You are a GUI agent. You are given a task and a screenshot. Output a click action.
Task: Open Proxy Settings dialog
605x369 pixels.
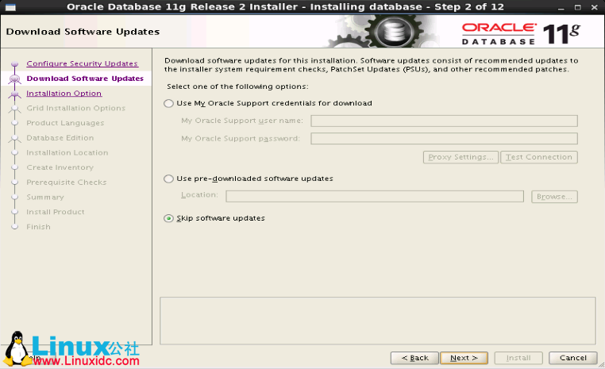tap(460, 157)
